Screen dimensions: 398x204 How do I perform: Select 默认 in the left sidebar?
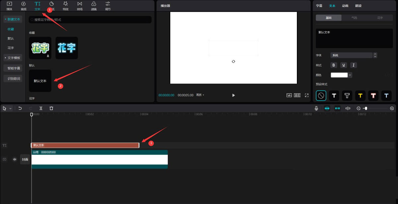(x=11, y=39)
